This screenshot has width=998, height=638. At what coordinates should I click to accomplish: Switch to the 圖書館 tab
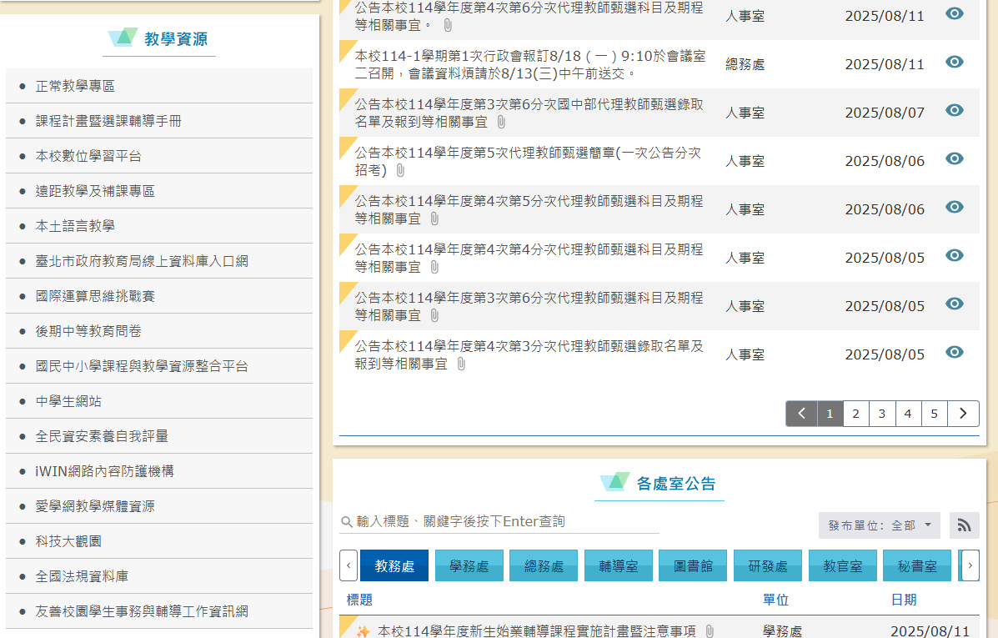(692, 566)
